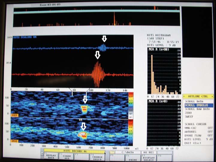216x162 pixels.
Task: Choose SWEEP in the offline control menu
Action: [189, 117]
